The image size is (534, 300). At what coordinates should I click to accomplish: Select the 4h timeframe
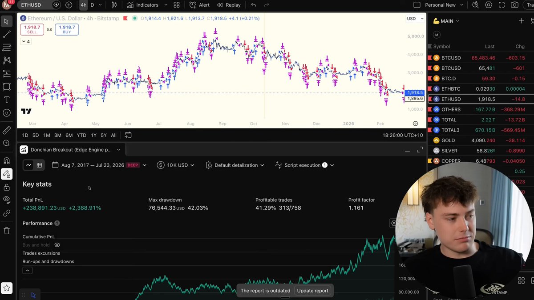click(x=83, y=5)
